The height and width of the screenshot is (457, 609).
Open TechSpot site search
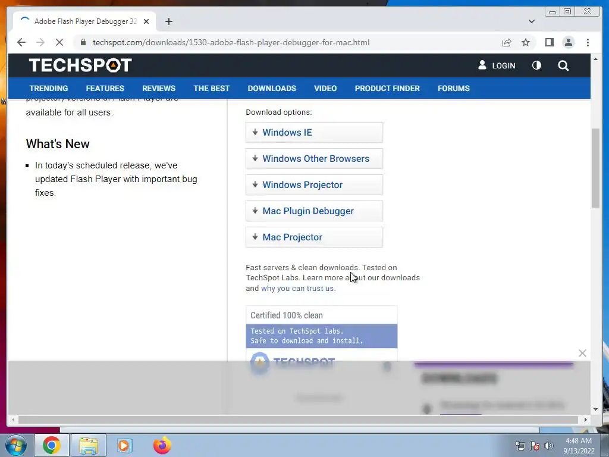coord(563,65)
